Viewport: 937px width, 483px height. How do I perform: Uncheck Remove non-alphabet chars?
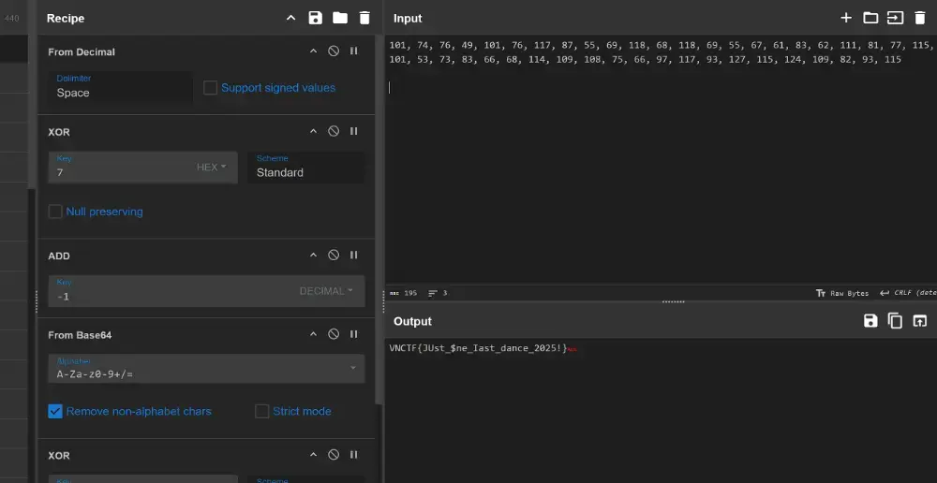tap(55, 411)
